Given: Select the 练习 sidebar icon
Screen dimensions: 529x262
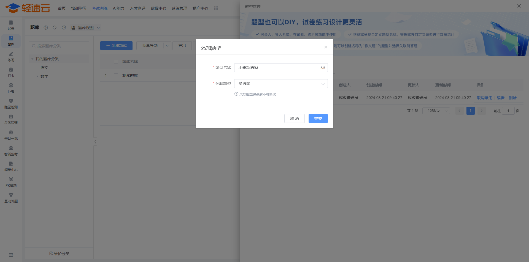Looking at the screenshot, I should point(11,56).
